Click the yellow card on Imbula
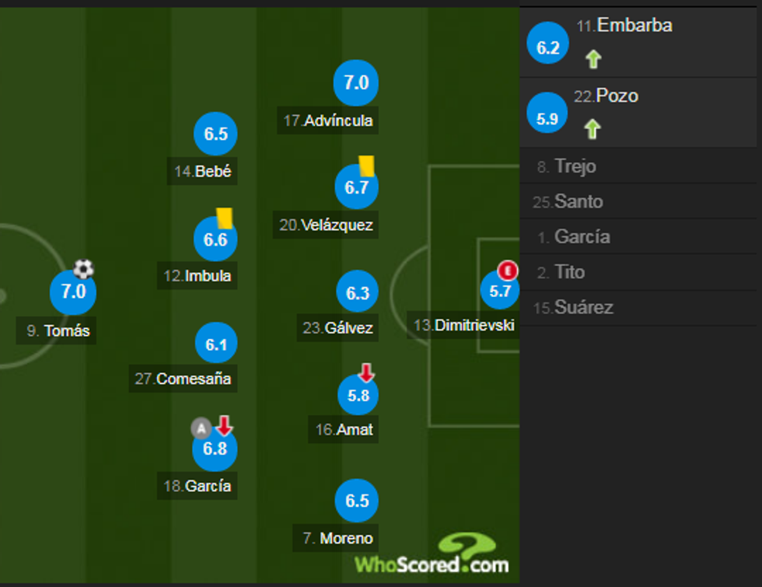This screenshot has width=762, height=587. point(225,217)
